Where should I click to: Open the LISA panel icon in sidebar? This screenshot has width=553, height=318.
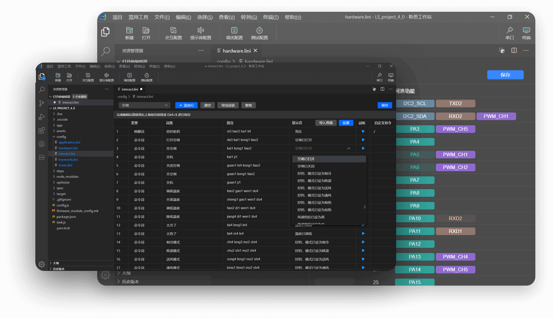pos(42,157)
